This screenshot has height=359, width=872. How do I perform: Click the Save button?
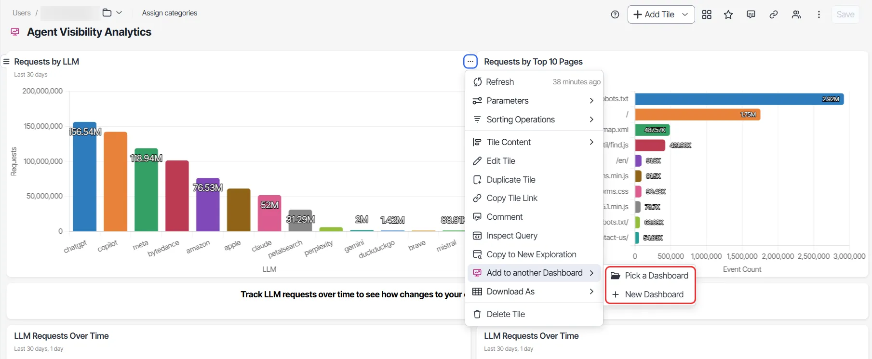click(x=845, y=14)
